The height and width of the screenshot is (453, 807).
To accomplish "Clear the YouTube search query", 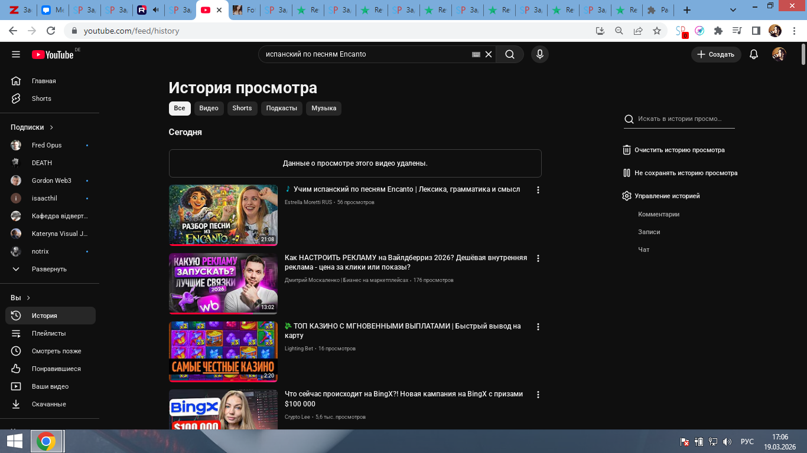I will click(489, 54).
